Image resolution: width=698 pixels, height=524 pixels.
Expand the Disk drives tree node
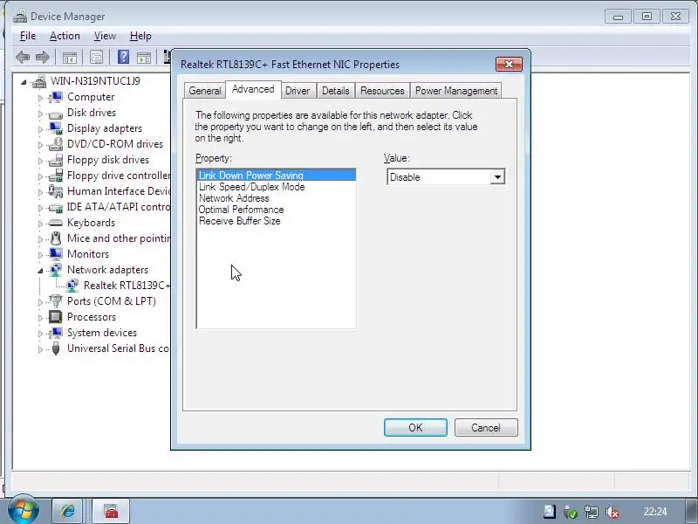coord(40,114)
